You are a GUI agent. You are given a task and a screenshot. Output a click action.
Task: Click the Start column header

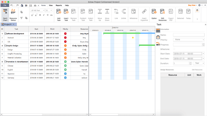click(x=36, y=29)
